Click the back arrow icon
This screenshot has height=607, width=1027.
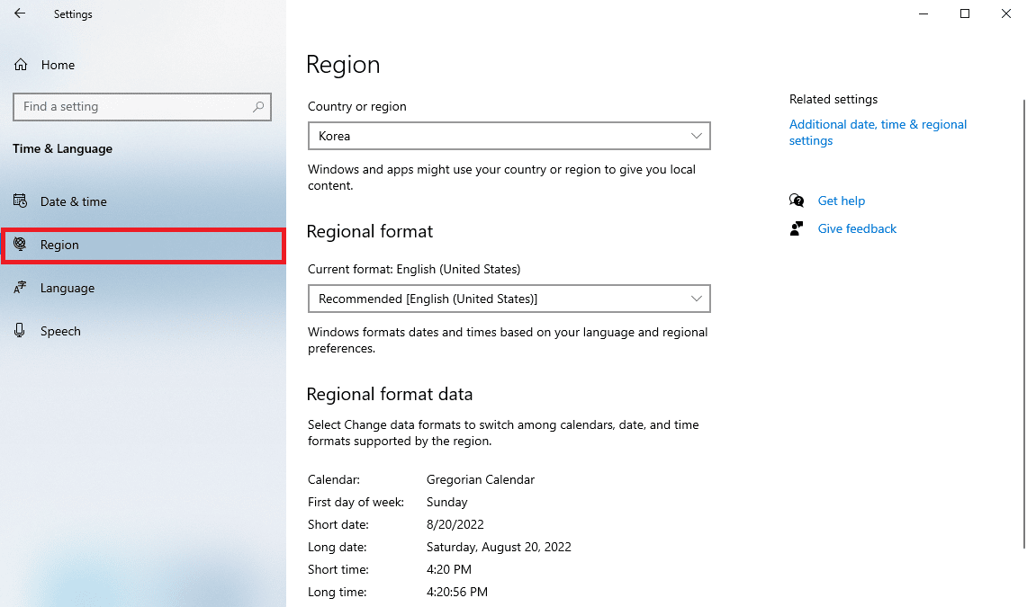click(x=20, y=13)
